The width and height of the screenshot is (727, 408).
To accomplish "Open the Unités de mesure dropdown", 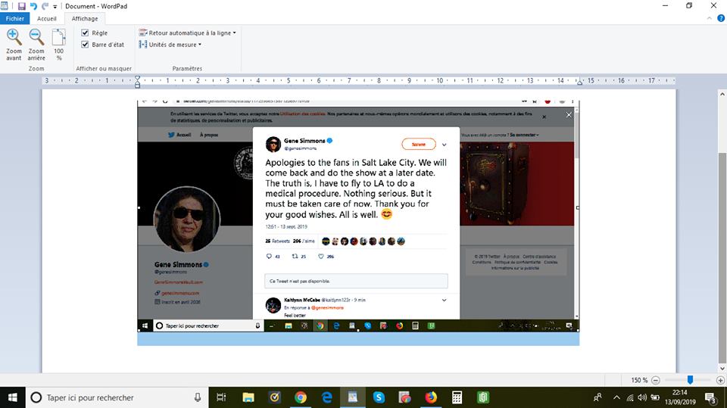I will pos(170,45).
